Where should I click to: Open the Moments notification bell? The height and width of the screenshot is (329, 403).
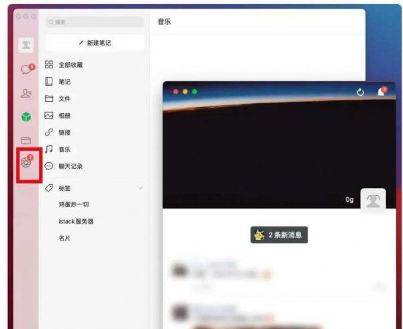click(x=381, y=92)
